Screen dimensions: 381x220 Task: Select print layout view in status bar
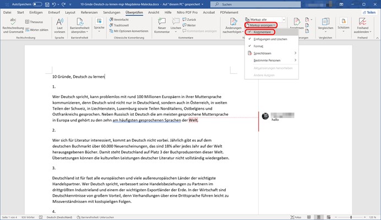coord(319,217)
